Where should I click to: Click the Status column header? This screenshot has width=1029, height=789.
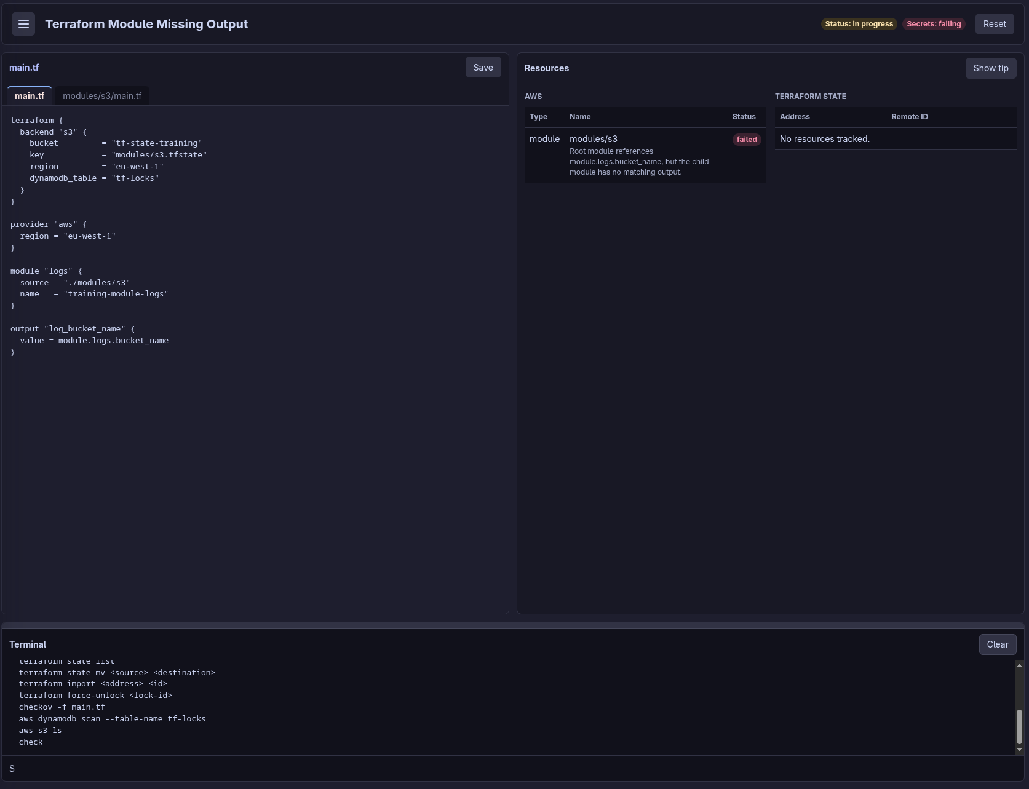(744, 117)
